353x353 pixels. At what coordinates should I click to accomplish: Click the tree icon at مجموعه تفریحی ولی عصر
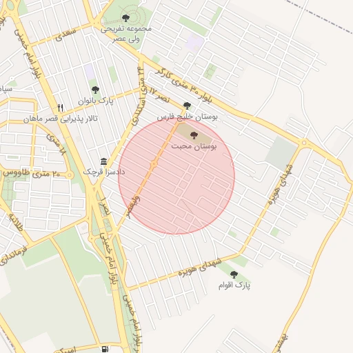(125, 18)
